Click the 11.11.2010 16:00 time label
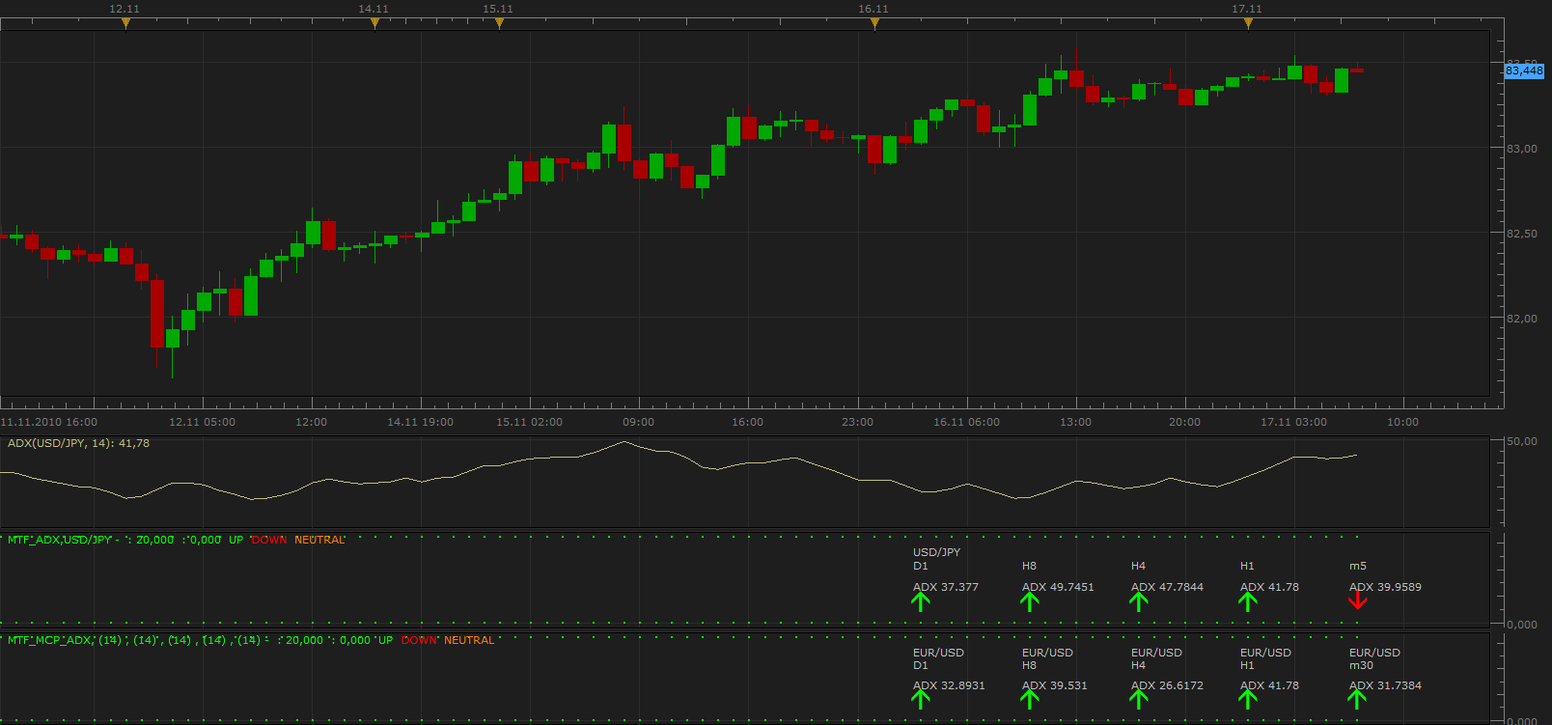 coord(49,422)
